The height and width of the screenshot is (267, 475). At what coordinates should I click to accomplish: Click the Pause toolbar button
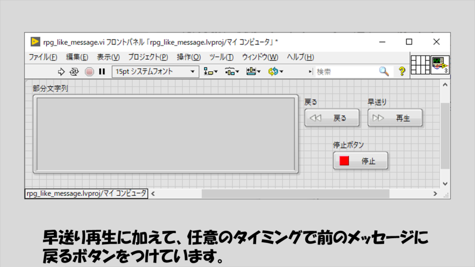point(102,72)
